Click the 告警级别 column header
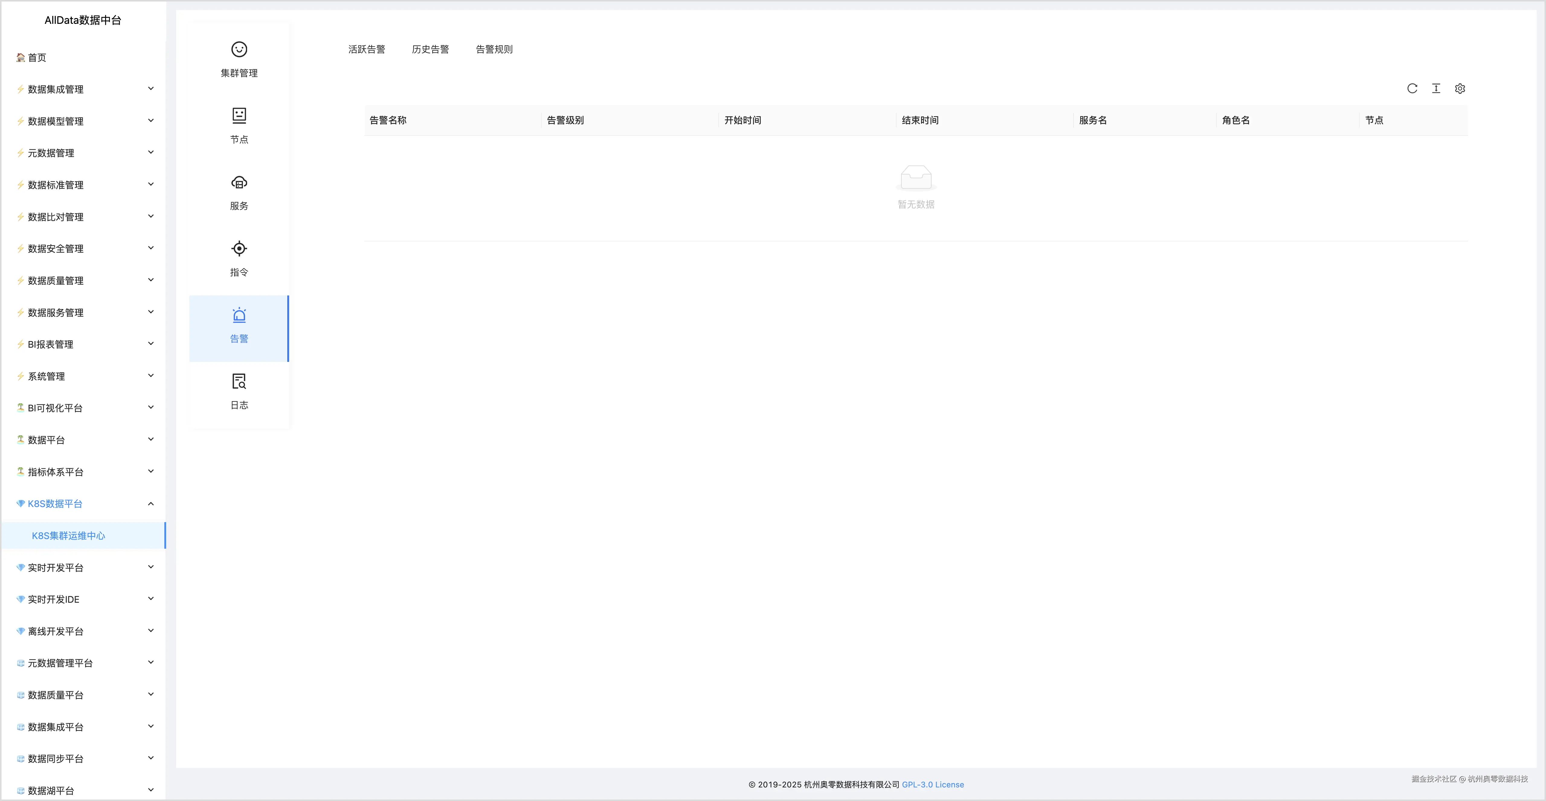Viewport: 1546px width, 801px height. pyautogui.click(x=565, y=120)
